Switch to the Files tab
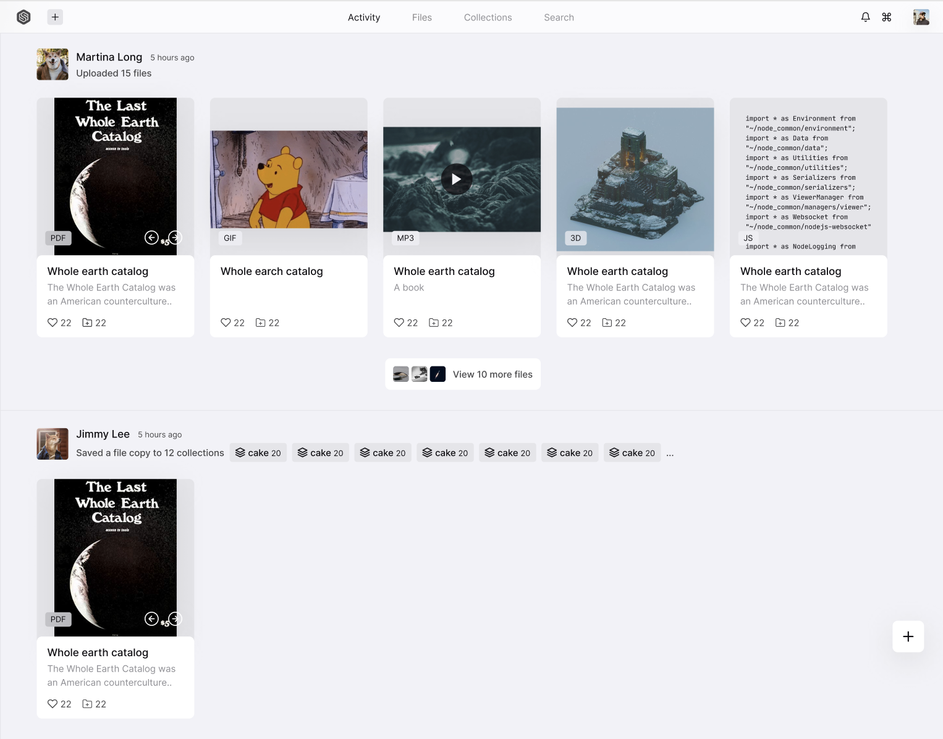Screen dimensions: 943x739 click(422, 17)
